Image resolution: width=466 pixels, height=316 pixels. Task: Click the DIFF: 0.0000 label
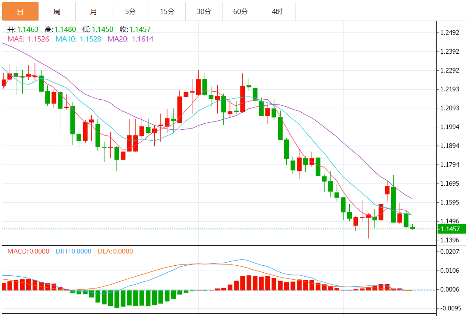tap(73, 251)
